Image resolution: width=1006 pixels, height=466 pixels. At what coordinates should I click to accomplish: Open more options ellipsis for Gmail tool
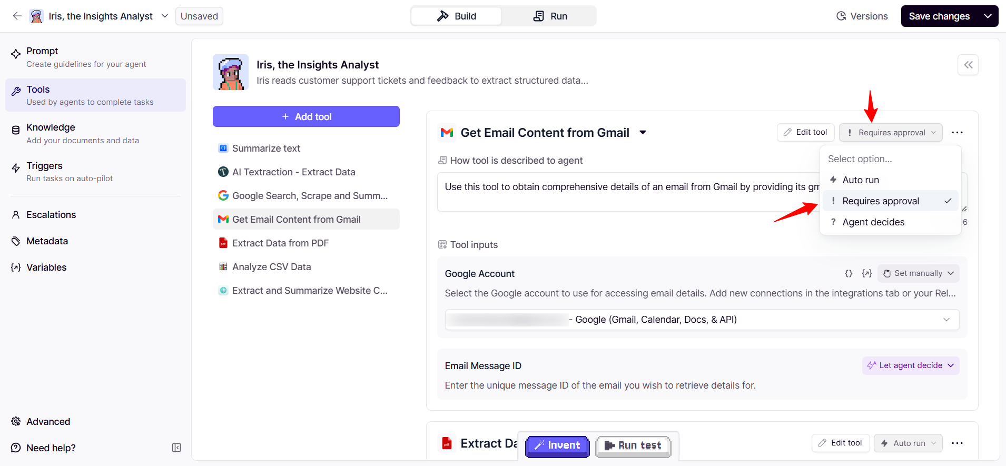click(957, 133)
